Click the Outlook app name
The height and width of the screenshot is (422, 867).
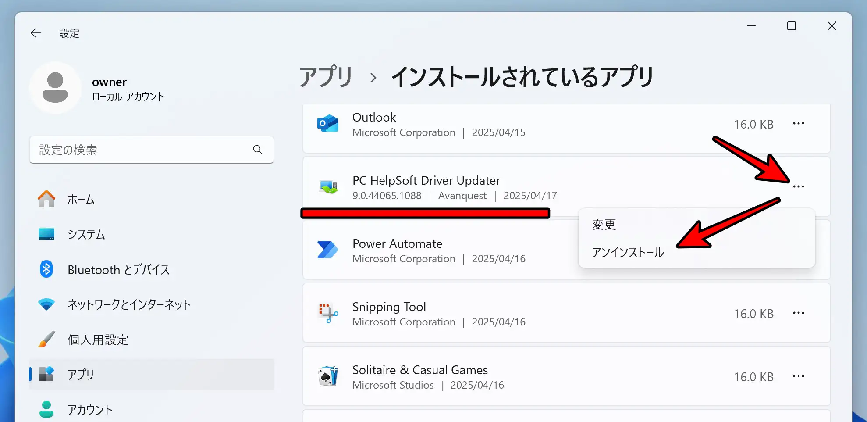pos(374,117)
